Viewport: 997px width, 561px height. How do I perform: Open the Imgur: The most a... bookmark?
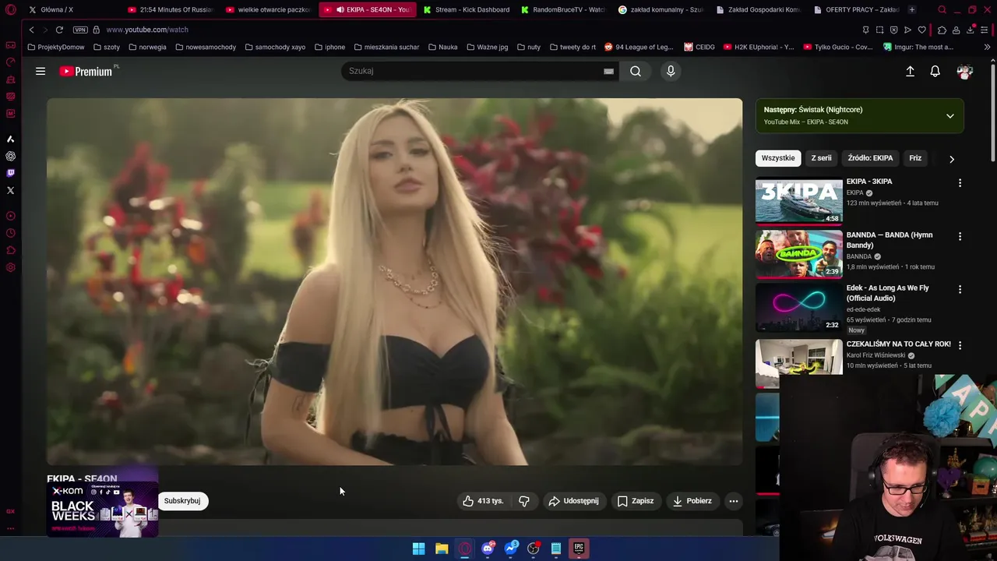pyautogui.click(x=918, y=47)
